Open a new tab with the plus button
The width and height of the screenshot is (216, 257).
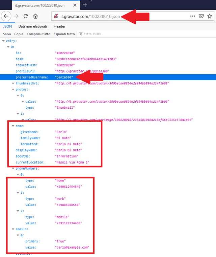[x=85, y=5]
